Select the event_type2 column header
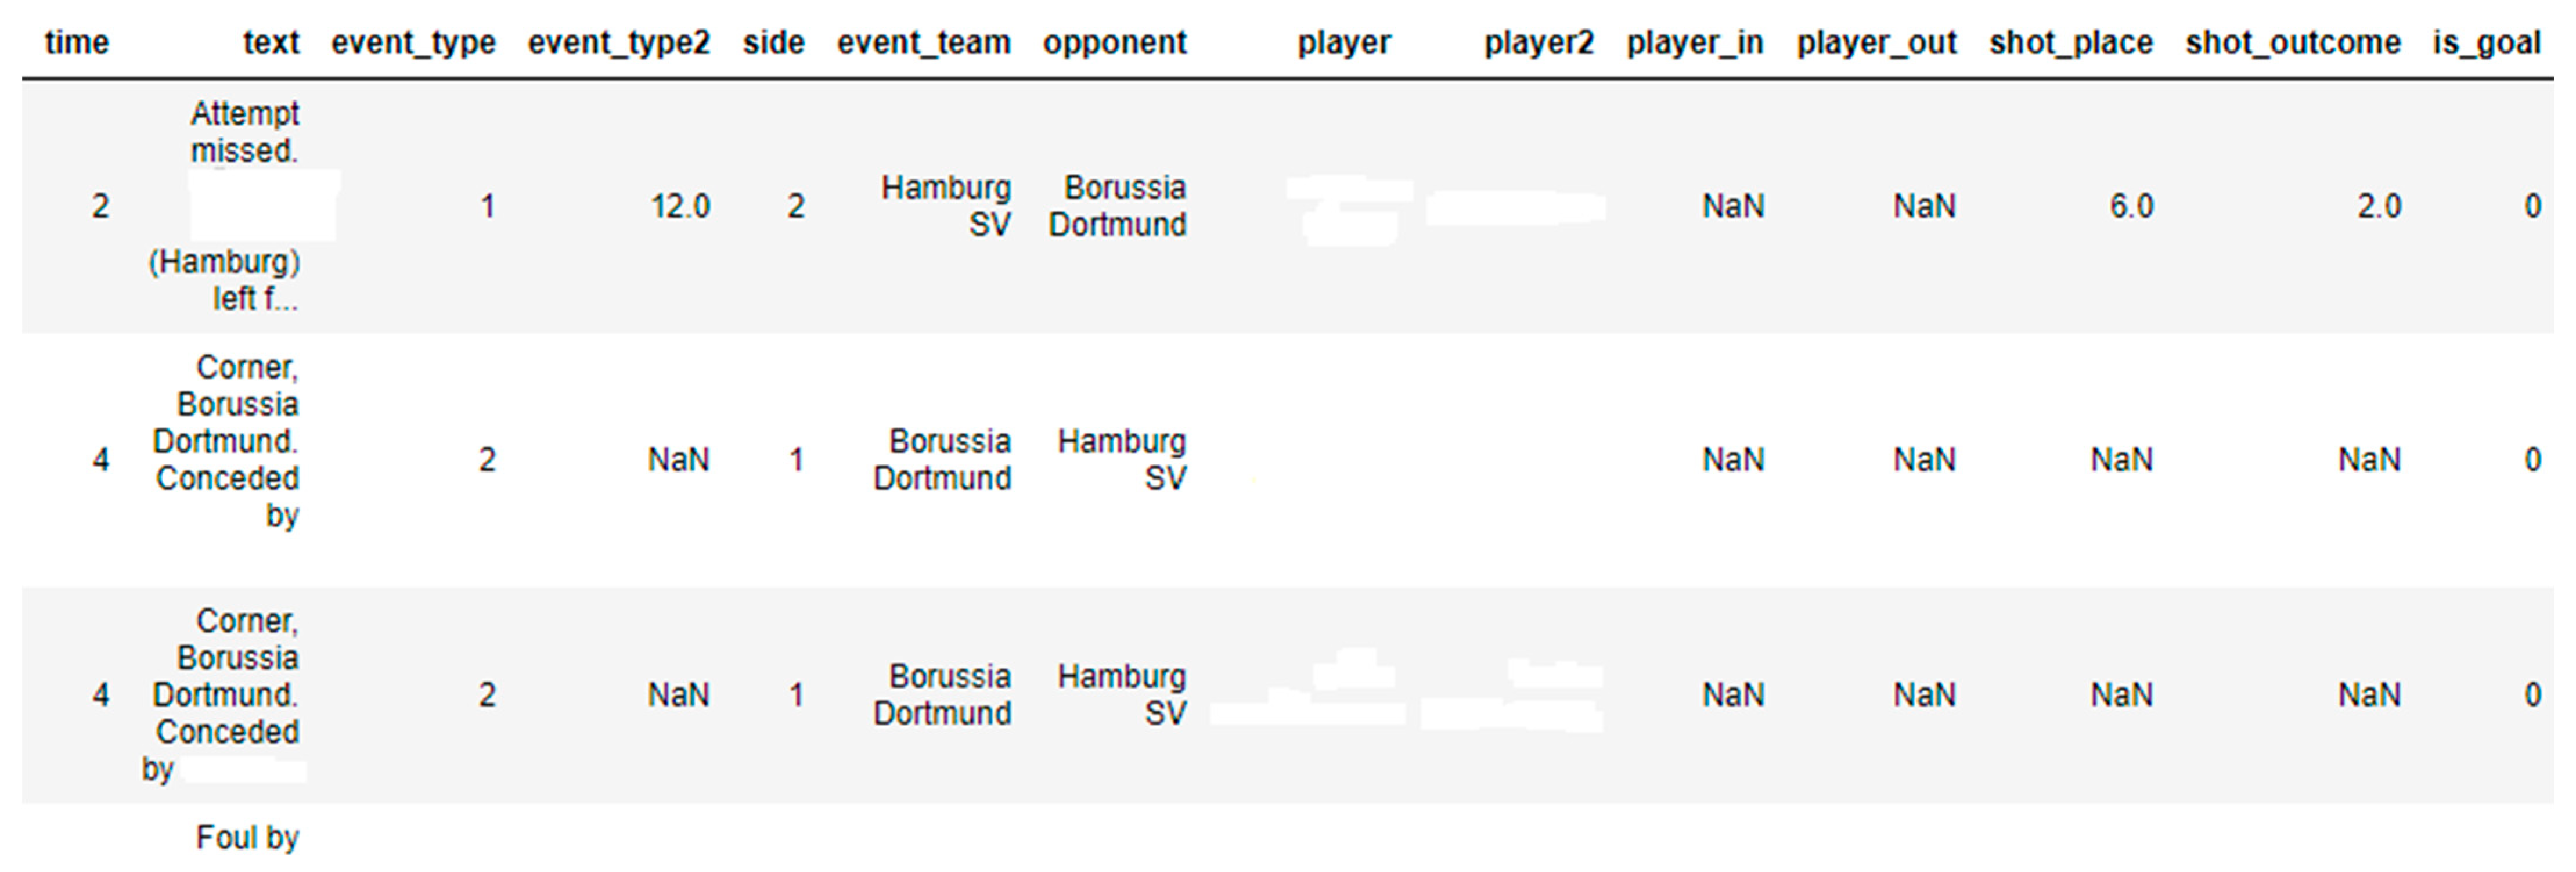This screenshot has height=872, width=2576. [619, 43]
